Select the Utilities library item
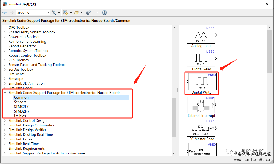 click(x=20, y=116)
